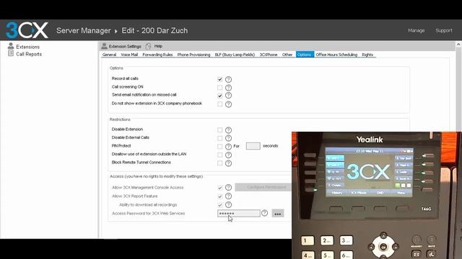Open help for 3CX Report Feature
The width and height of the screenshot is (462, 259).
228,196
